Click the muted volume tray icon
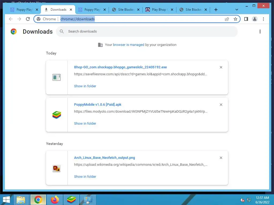The height and width of the screenshot is (205, 274). [242, 200]
